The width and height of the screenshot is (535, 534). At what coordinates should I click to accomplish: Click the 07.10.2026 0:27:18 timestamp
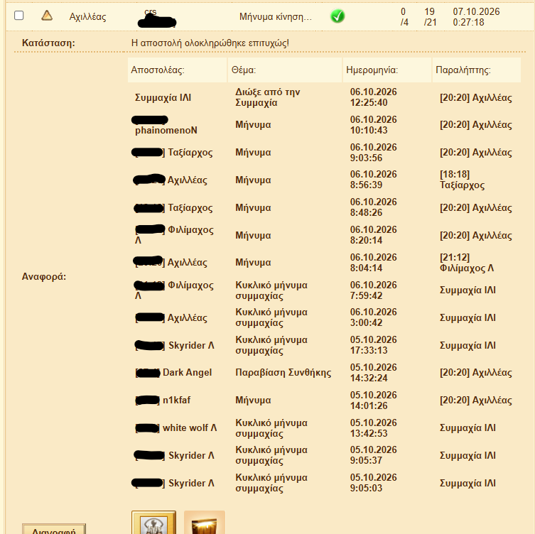click(x=476, y=17)
